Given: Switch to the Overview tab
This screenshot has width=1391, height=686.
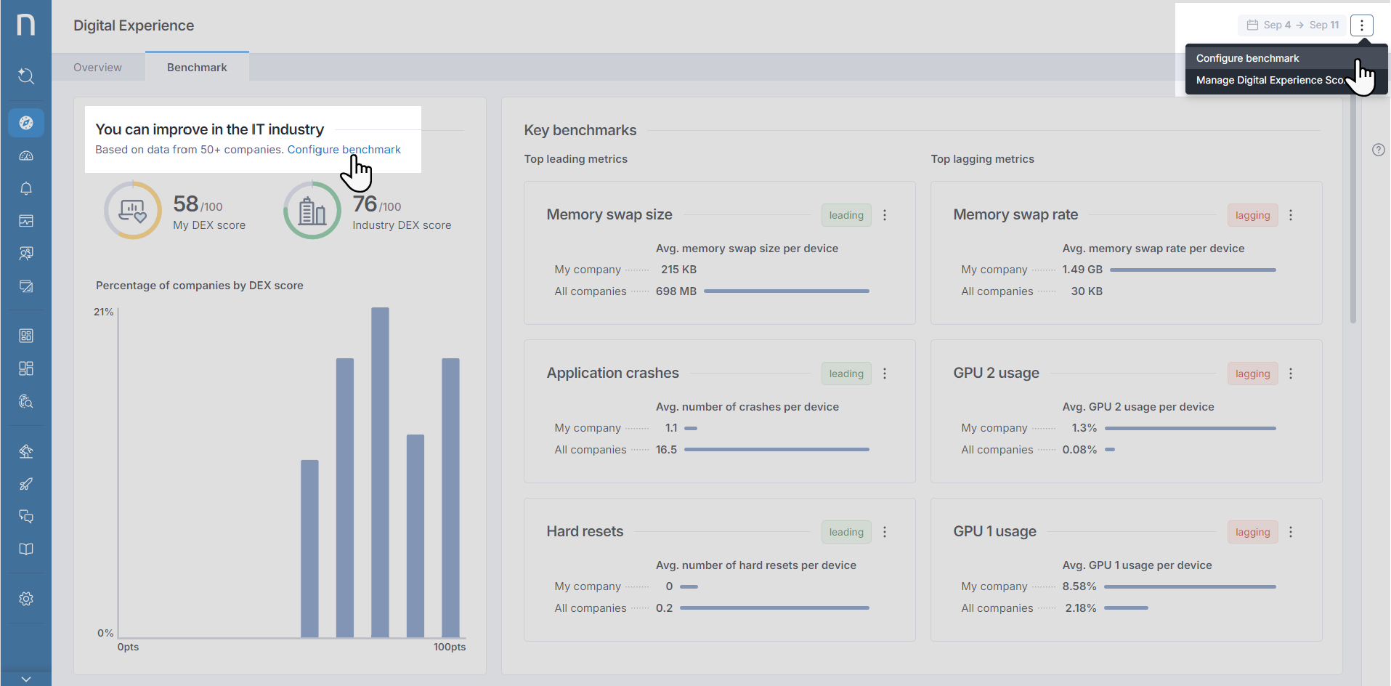Looking at the screenshot, I should 97,68.
